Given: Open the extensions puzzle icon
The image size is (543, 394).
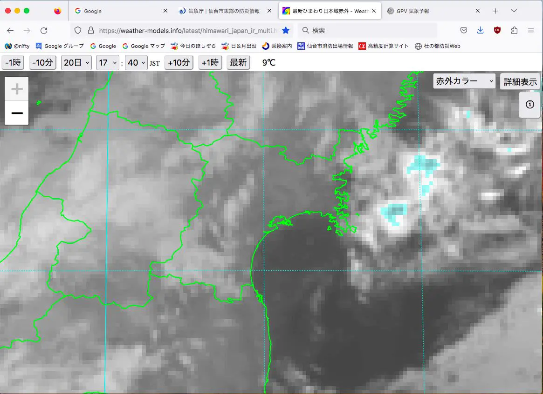Looking at the screenshot, I should (514, 30).
